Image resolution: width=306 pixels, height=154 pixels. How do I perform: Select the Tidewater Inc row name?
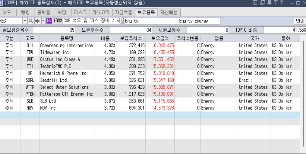(x=54, y=52)
